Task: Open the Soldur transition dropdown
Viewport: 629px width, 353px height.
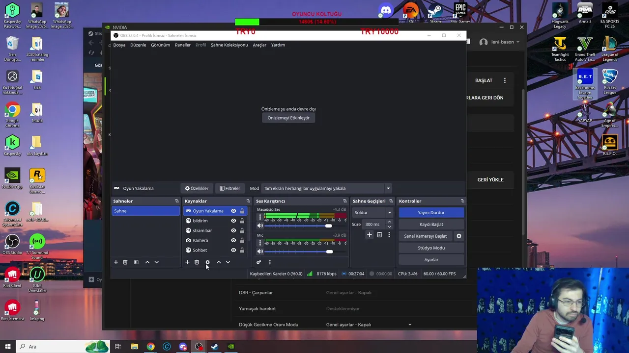Action: 373,212
